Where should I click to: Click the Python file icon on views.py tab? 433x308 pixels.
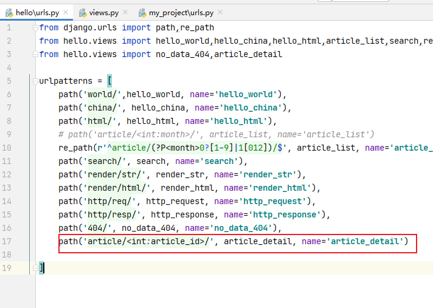pos(83,13)
